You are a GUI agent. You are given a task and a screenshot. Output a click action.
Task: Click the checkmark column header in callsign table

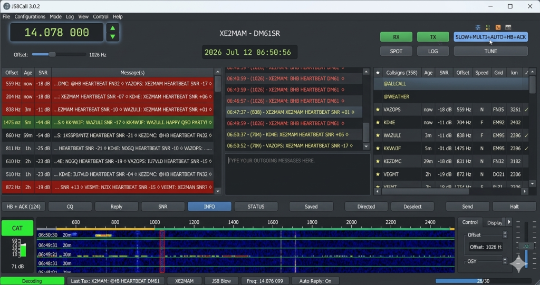[x=526, y=73]
